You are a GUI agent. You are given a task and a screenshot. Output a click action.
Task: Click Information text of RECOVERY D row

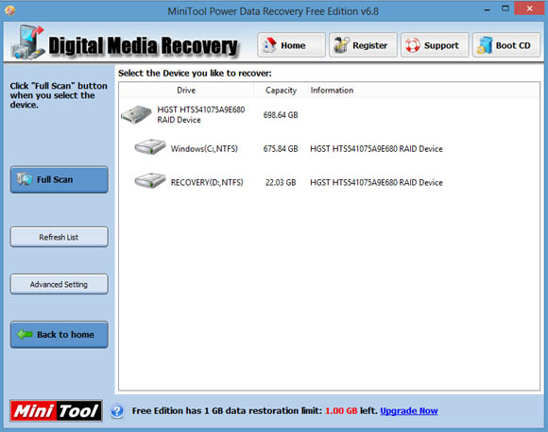[x=376, y=182]
